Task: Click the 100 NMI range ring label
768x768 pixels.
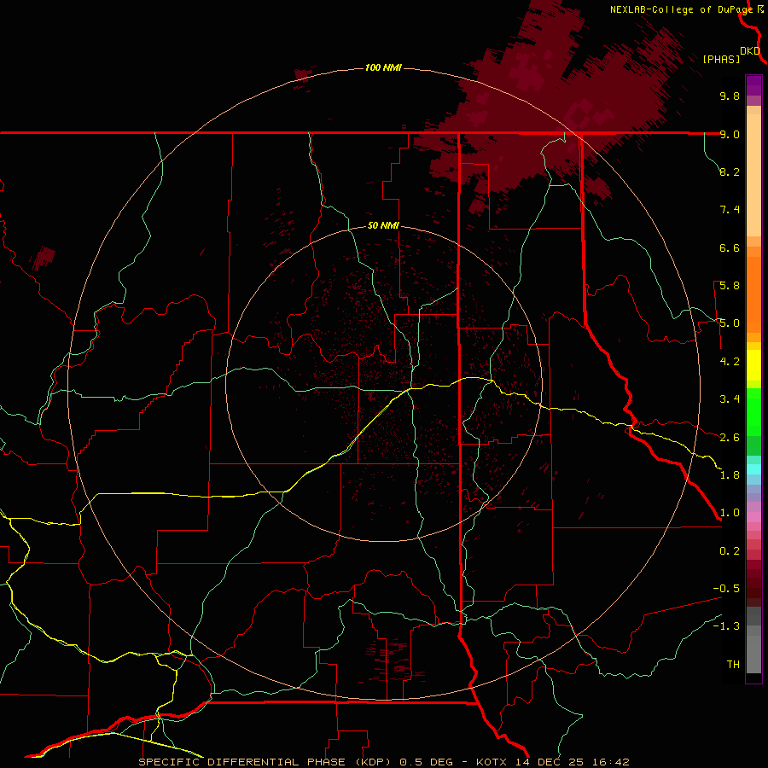Action: (x=383, y=67)
